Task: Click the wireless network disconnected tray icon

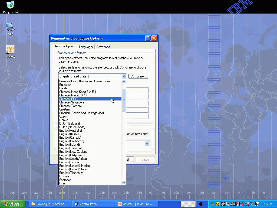Action: 247,204
